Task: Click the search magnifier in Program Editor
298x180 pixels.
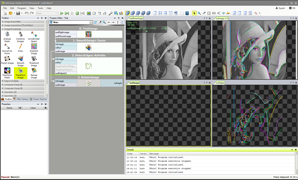Action: (x=104, y=22)
